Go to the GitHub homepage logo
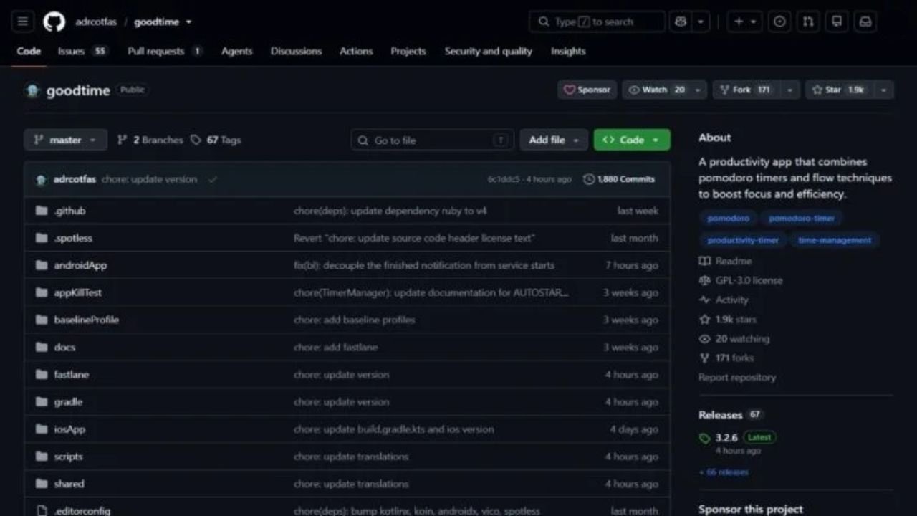The image size is (917, 516). tap(54, 21)
